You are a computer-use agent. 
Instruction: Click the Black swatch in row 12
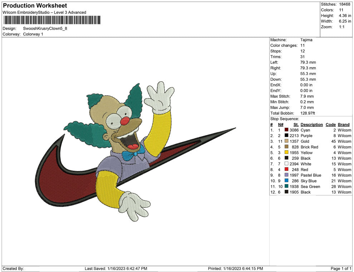pyautogui.click(x=286, y=192)
